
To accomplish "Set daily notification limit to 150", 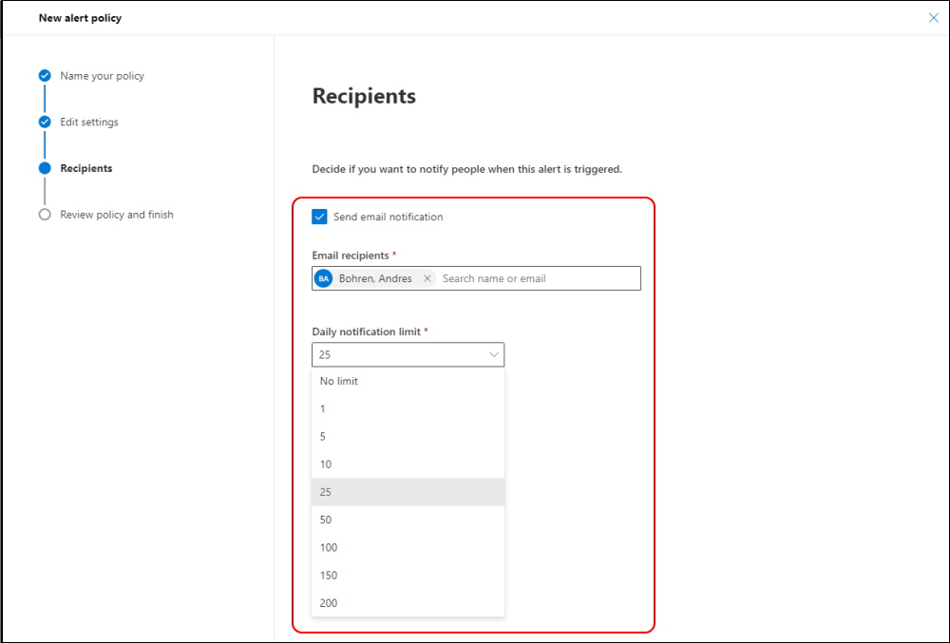I will pos(408,576).
